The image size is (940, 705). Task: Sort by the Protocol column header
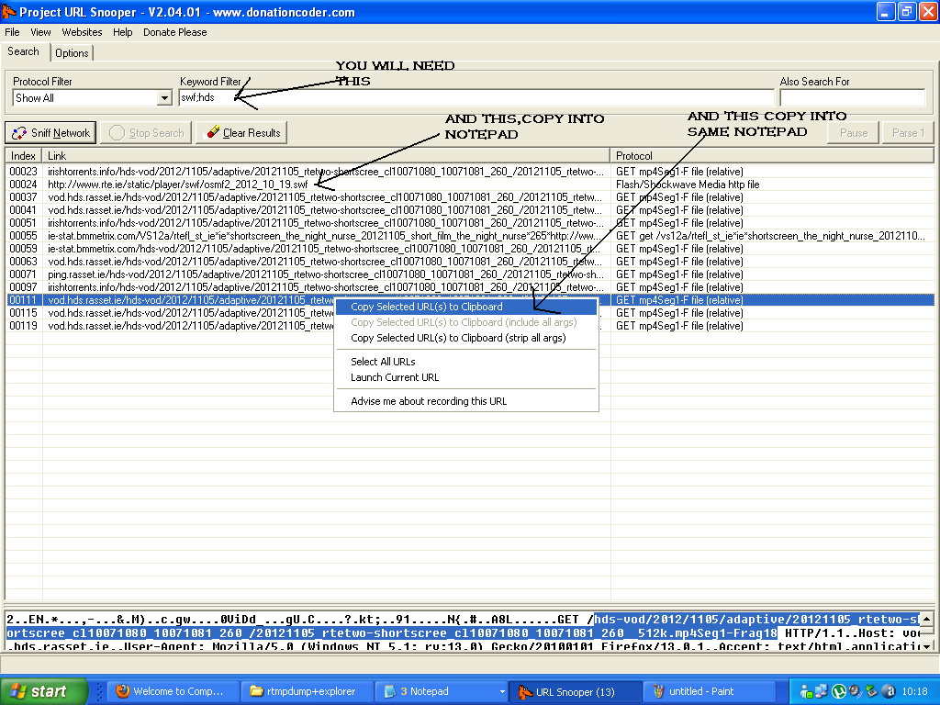771,156
